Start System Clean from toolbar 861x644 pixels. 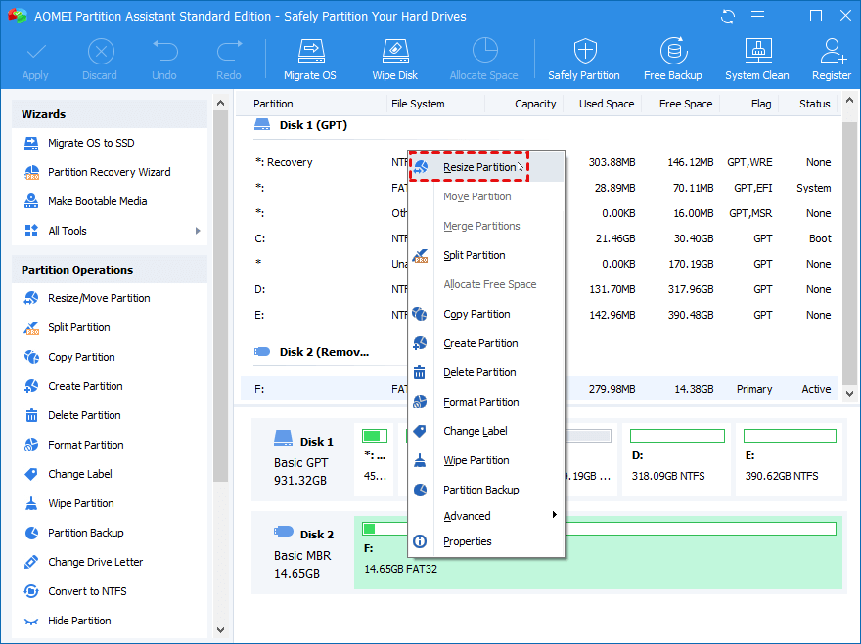756,59
